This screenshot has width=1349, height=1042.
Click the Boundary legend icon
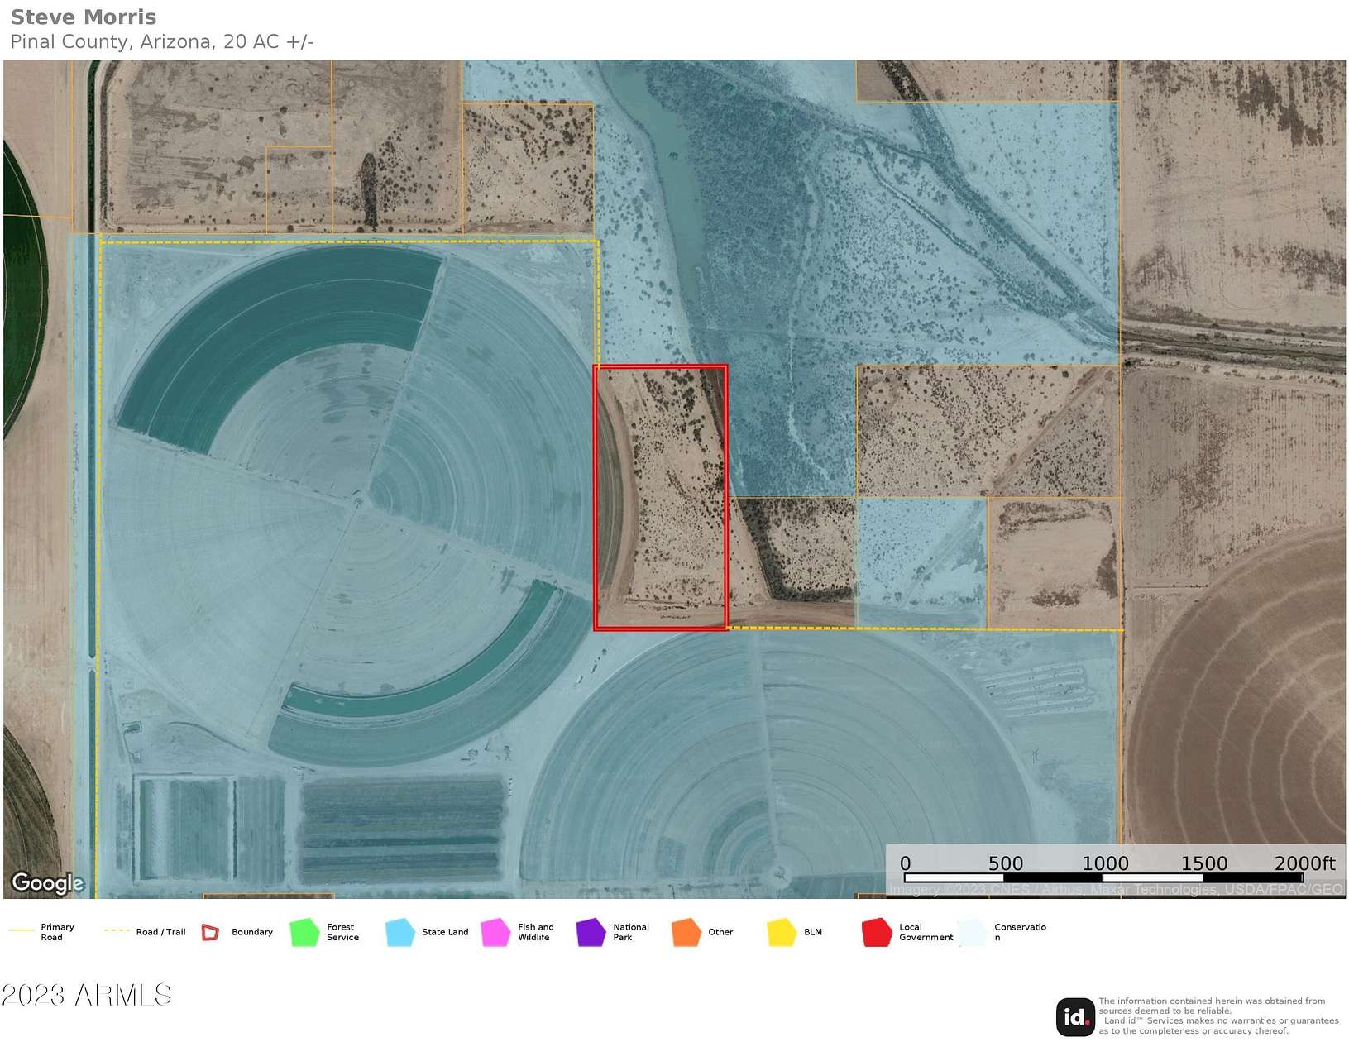coord(211,932)
